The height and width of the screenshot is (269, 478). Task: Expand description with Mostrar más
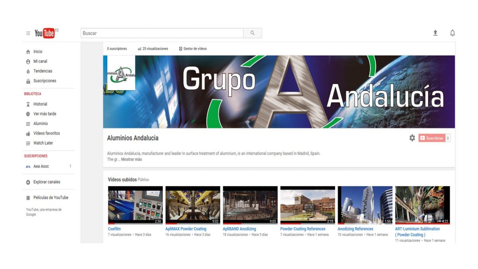(131, 159)
